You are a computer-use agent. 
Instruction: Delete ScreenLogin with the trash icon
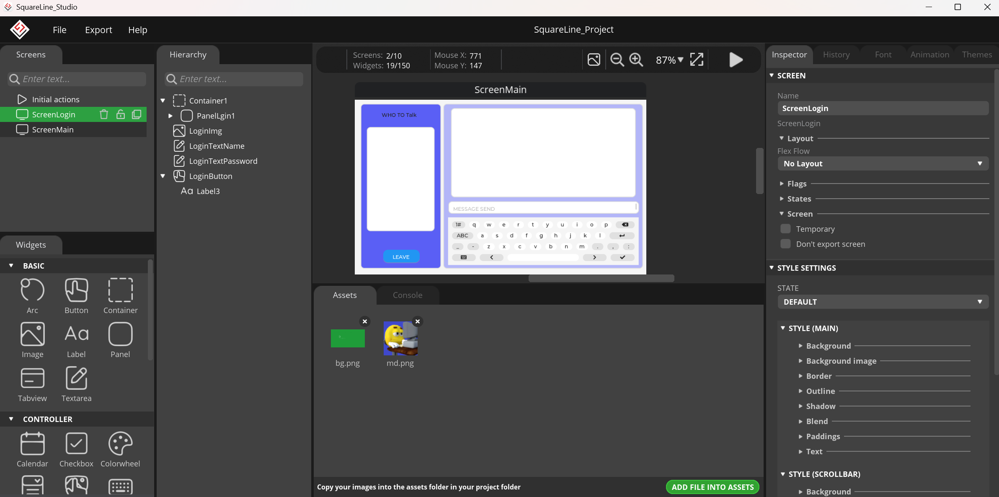point(104,114)
